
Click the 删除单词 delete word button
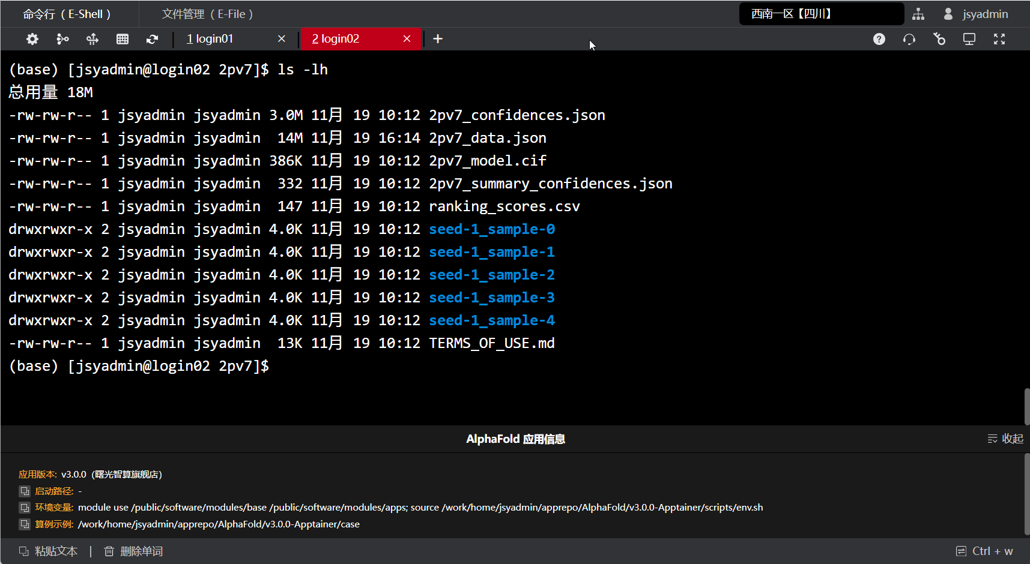tap(133, 551)
